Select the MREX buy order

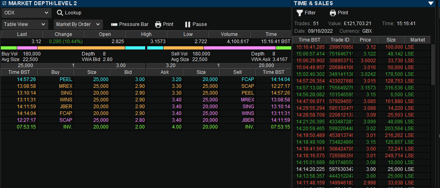73,86
